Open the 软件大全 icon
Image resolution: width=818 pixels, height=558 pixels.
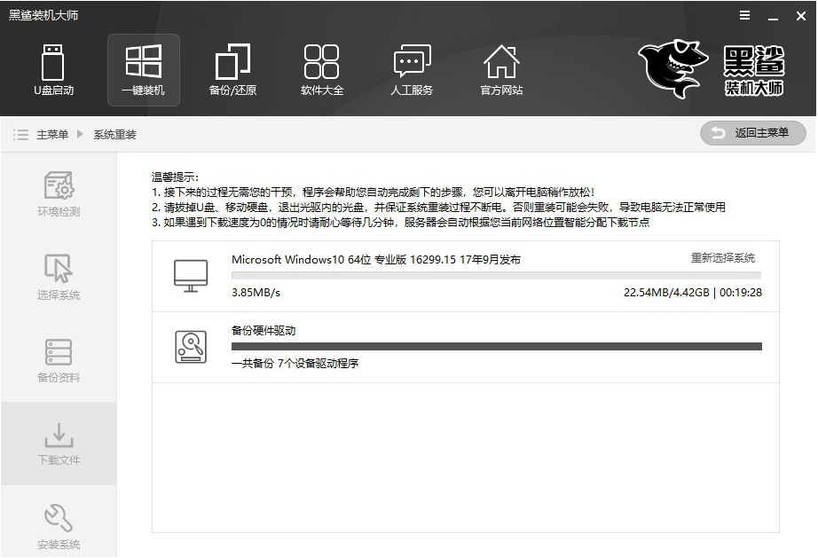322,70
